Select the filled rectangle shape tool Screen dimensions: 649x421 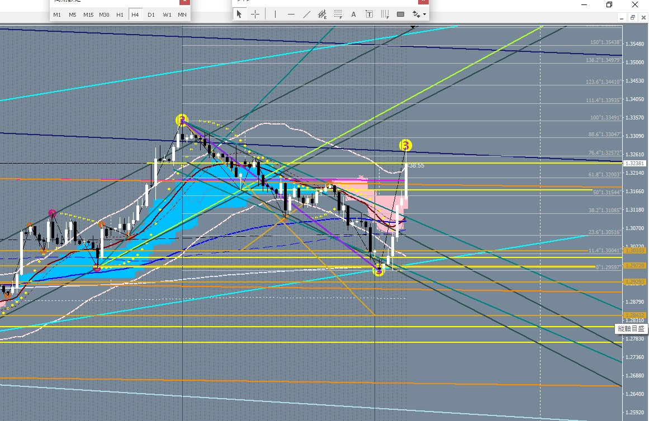[400, 14]
